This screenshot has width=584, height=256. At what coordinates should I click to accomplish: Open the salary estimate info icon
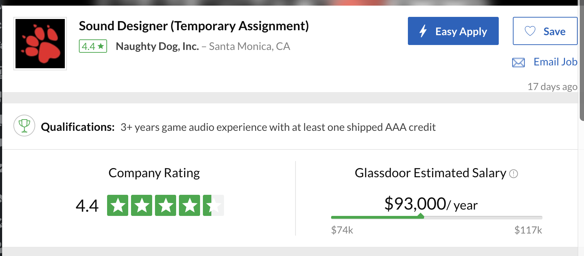pos(514,174)
